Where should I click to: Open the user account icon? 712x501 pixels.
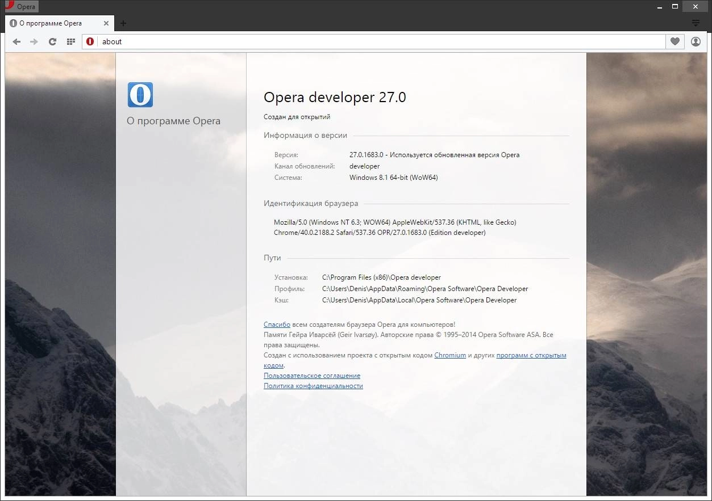[696, 41]
